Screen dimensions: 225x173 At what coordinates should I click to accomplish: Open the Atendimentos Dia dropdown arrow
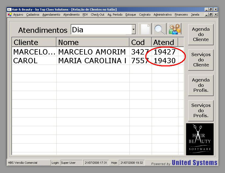click(133, 29)
